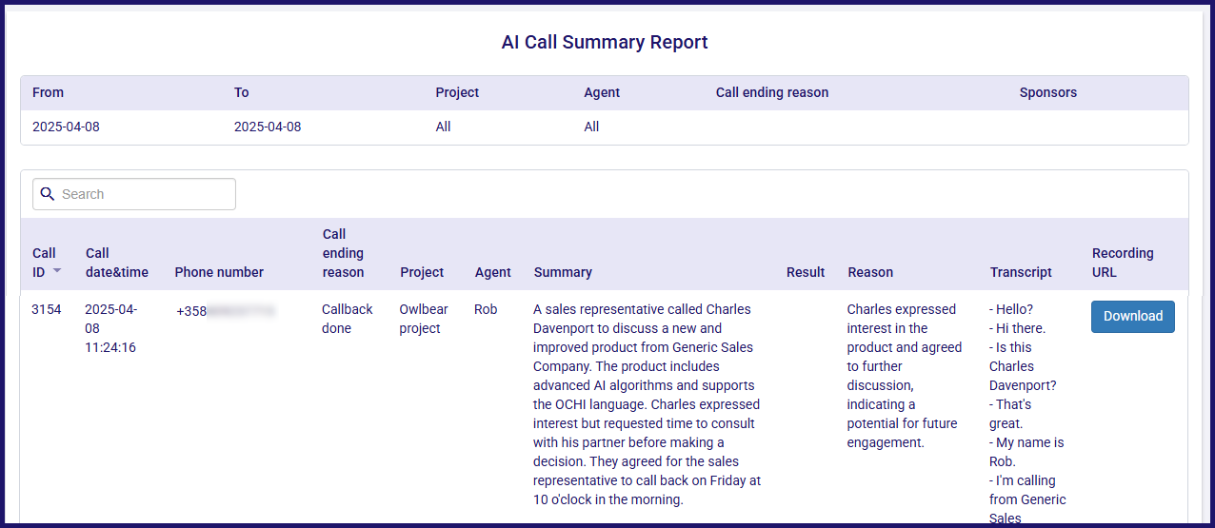1215x528 pixels.
Task: Sort by Project column header
Action: point(422,272)
